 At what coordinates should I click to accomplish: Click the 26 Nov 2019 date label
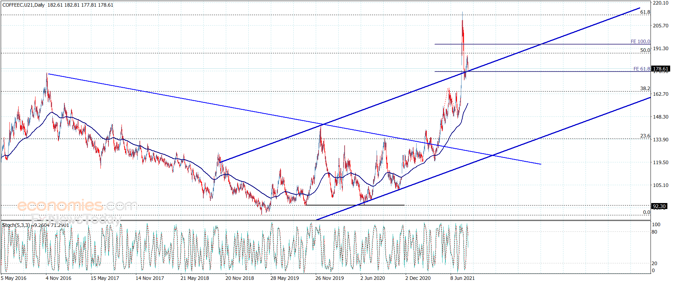(329, 278)
